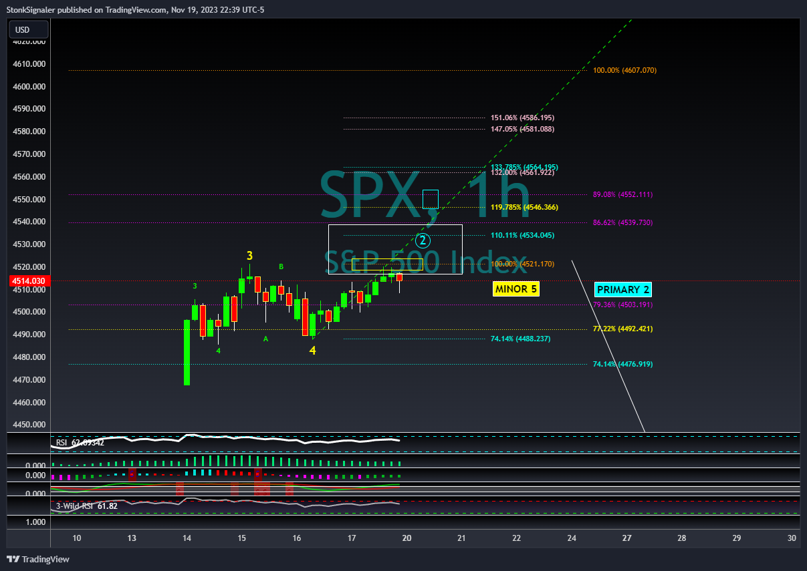Click date 17 on the time axis
Screen dimensions: 807x571
pos(352,538)
